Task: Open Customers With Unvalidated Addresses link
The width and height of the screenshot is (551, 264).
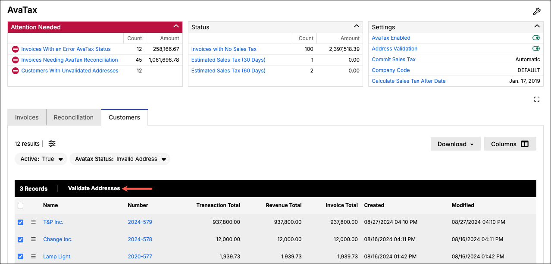Action: [x=70, y=71]
